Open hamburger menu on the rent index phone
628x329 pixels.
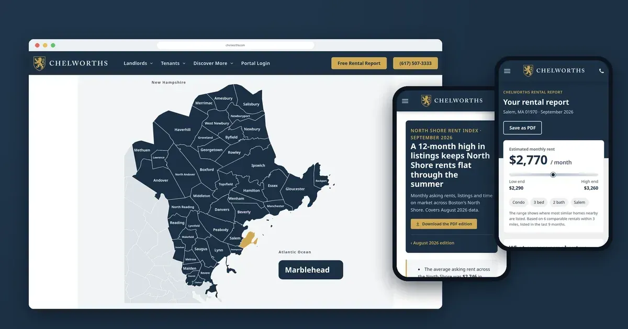[405, 101]
